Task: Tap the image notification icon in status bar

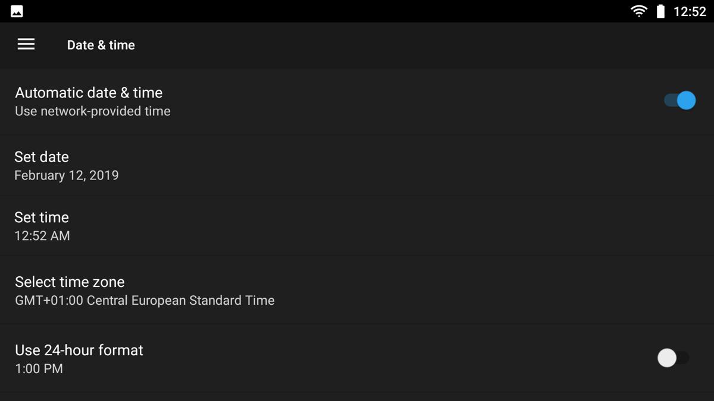Action: tap(17, 11)
